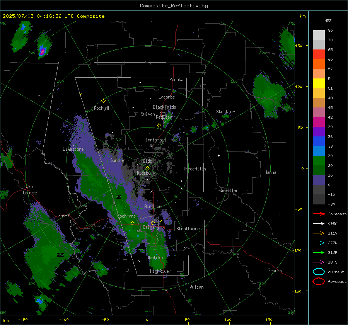Click the bright yellow 51-54 dBZ swatch
This screenshot has width=348, height=325.
319,83
